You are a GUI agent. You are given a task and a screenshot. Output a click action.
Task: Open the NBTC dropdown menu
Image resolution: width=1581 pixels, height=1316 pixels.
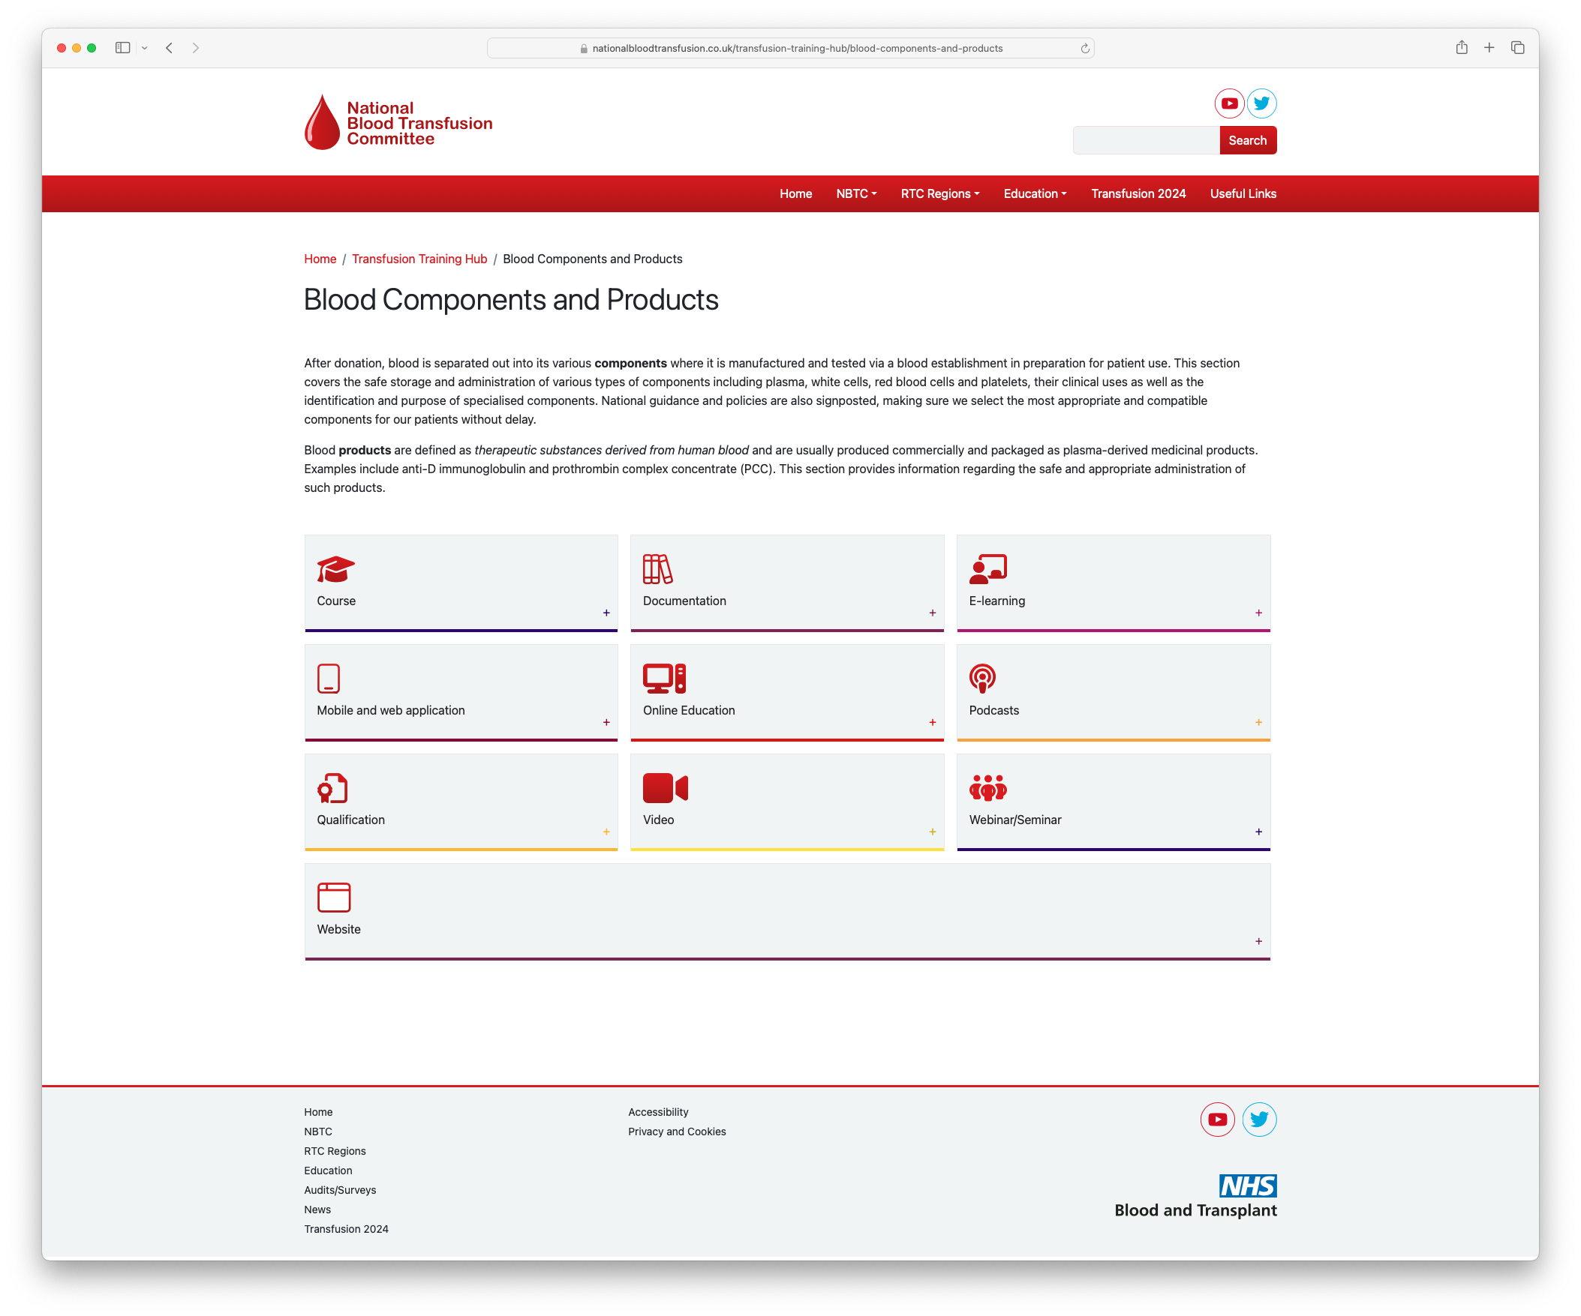tap(855, 193)
